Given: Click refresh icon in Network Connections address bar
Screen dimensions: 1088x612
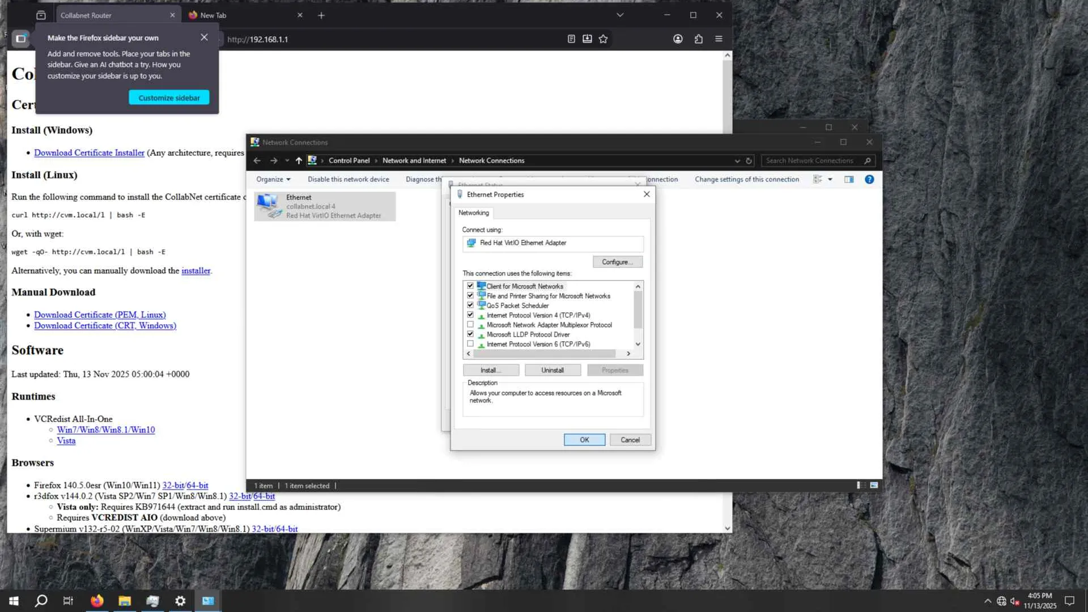Looking at the screenshot, I should [x=749, y=161].
